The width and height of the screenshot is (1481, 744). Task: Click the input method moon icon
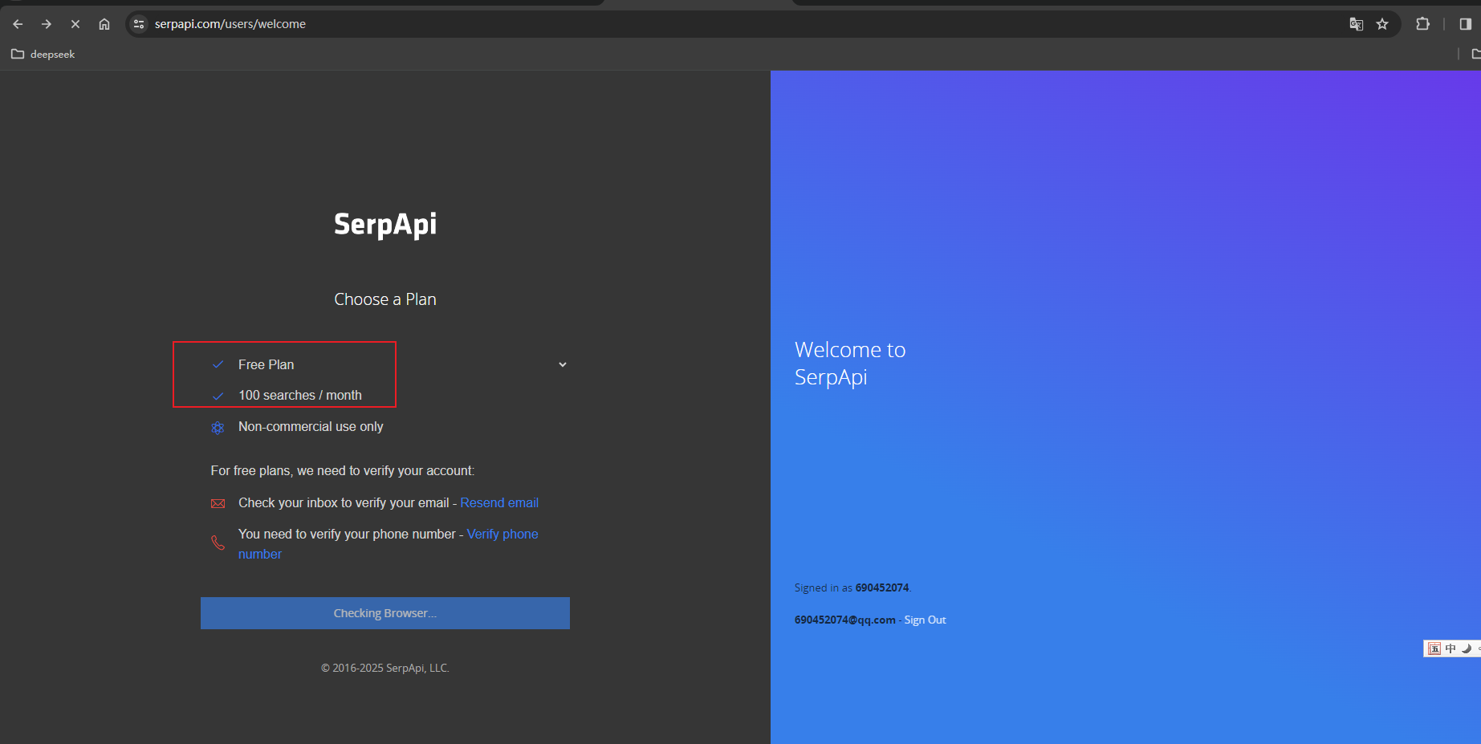(x=1467, y=648)
